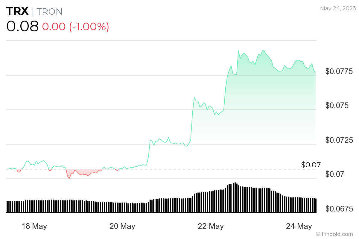The height and width of the screenshot is (239, 359).
Task: Click the 20 May date axis label
Action: (122, 226)
